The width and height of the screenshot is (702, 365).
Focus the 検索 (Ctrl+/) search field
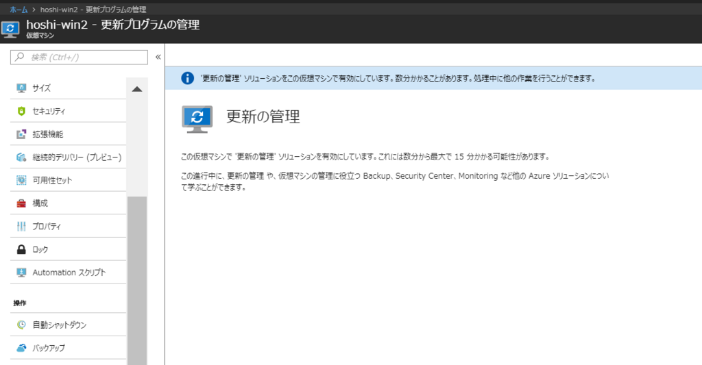tap(79, 58)
